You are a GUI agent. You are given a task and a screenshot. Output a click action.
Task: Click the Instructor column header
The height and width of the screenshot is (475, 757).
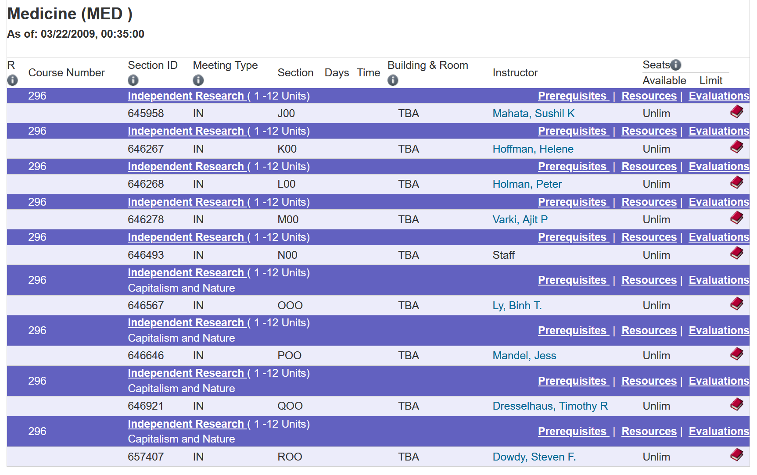click(x=515, y=72)
